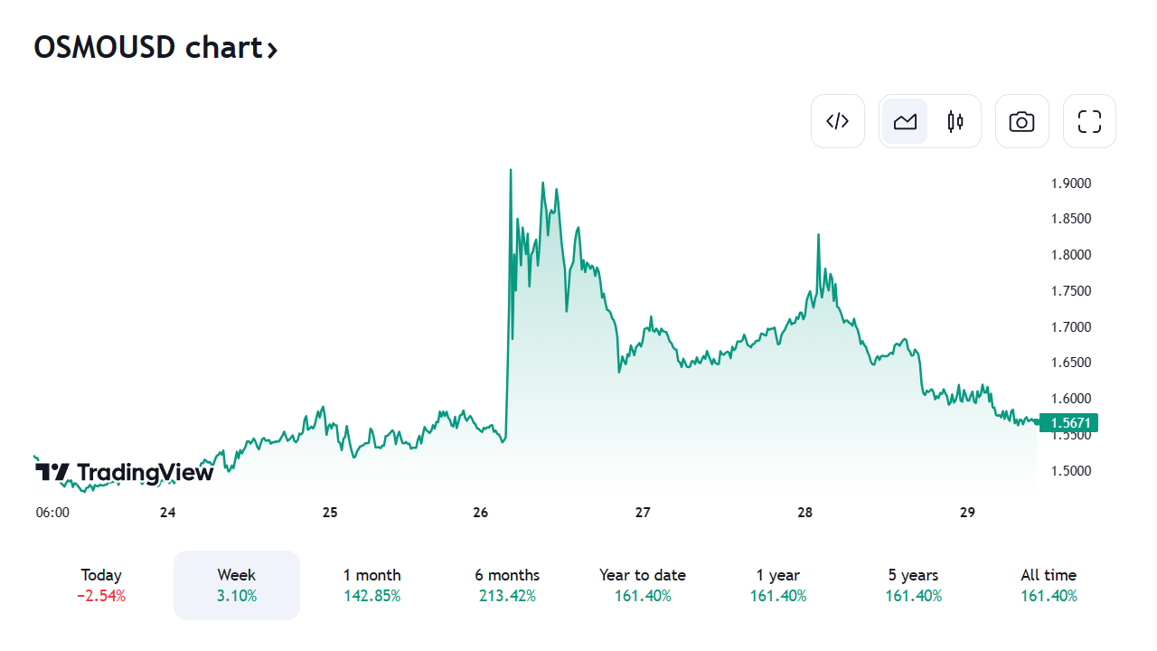Viewport: 1157px width, 651px height.
Task: Switch to the 1 month range
Action: pos(372,584)
